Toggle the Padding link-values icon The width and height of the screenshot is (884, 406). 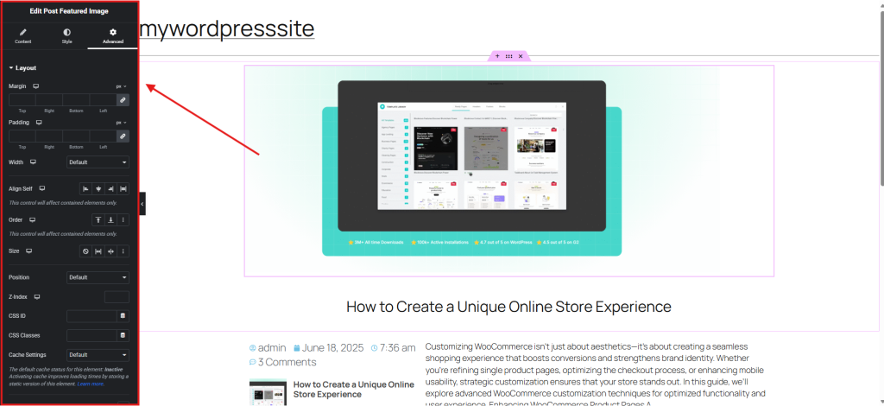click(123, 136)
